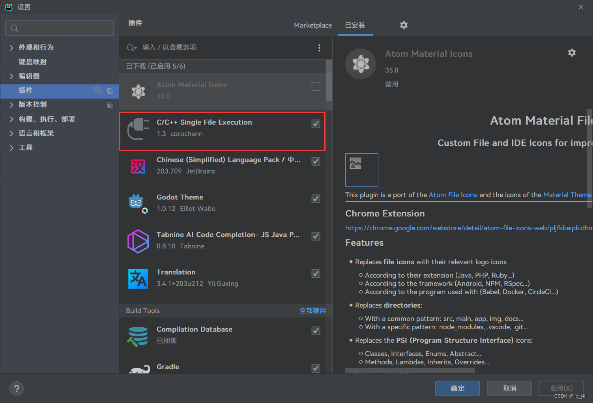Toggle the Compilation Database checkbox

(316, 331)
